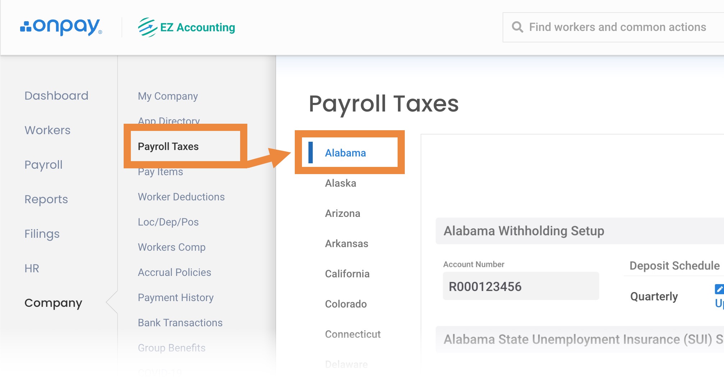724x382 pixels.
Task: Open the Payroll menu item
Action: pyautogui.click(x=43, y=165)
